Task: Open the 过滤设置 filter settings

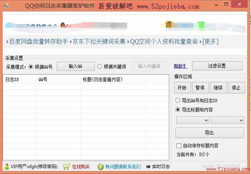Action: point(217,66)
